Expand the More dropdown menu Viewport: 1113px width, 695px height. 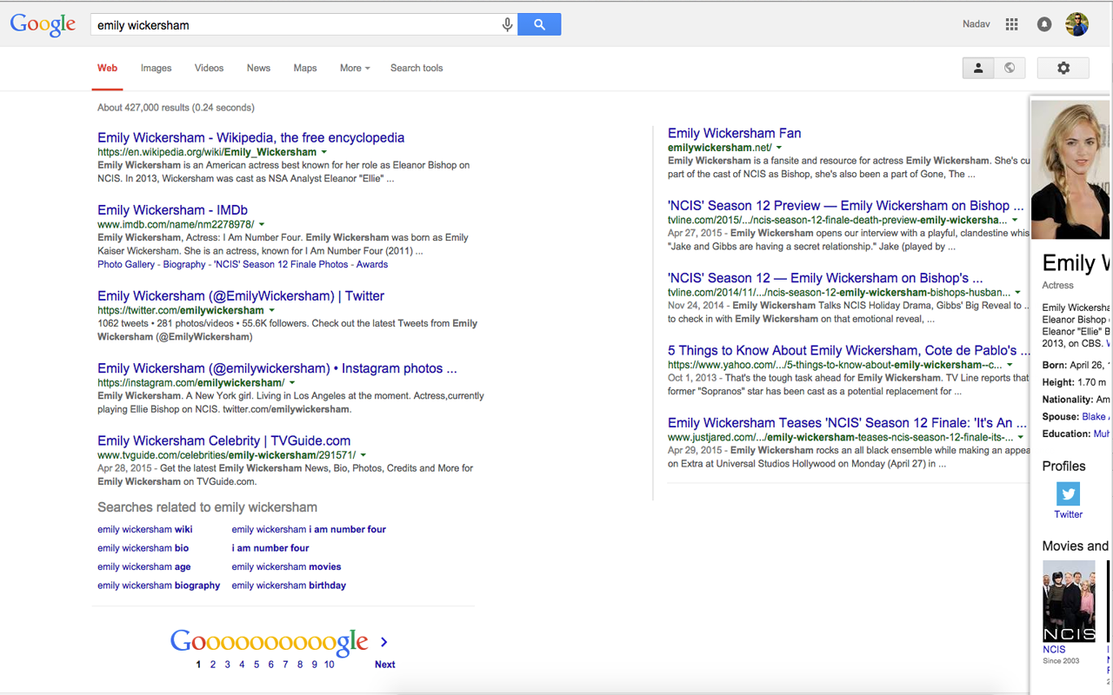[355, 68]
